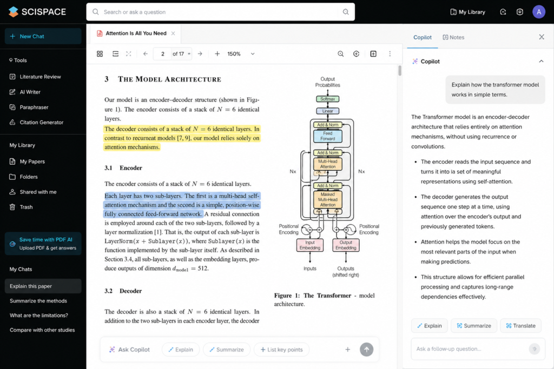Open 'Explain this paper' chat
Image resolution: width=554 pixels, height=369 pixels.
click(43, 286)
